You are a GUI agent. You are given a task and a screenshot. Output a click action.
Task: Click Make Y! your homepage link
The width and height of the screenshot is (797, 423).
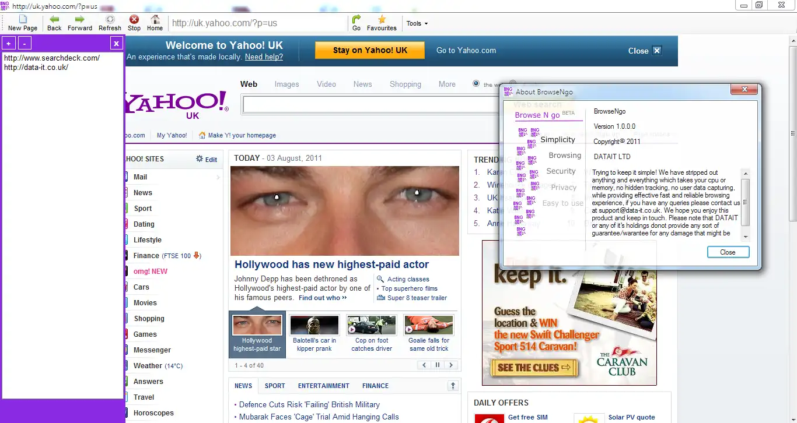[237, 135]
